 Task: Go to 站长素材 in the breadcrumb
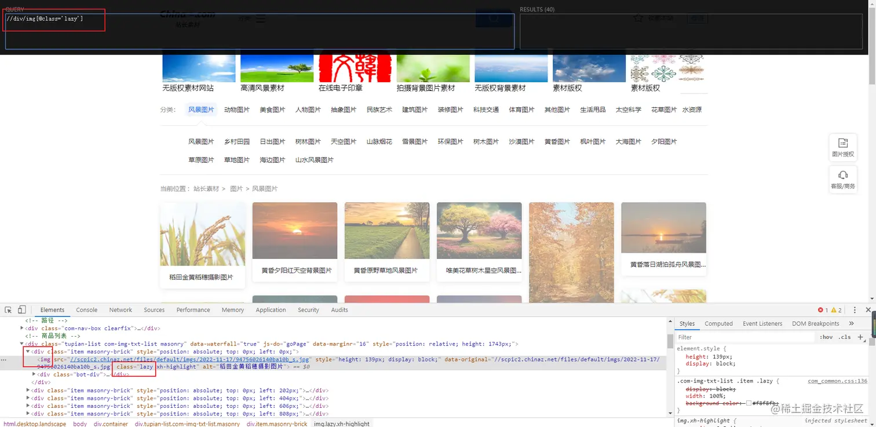click(206, 189)
